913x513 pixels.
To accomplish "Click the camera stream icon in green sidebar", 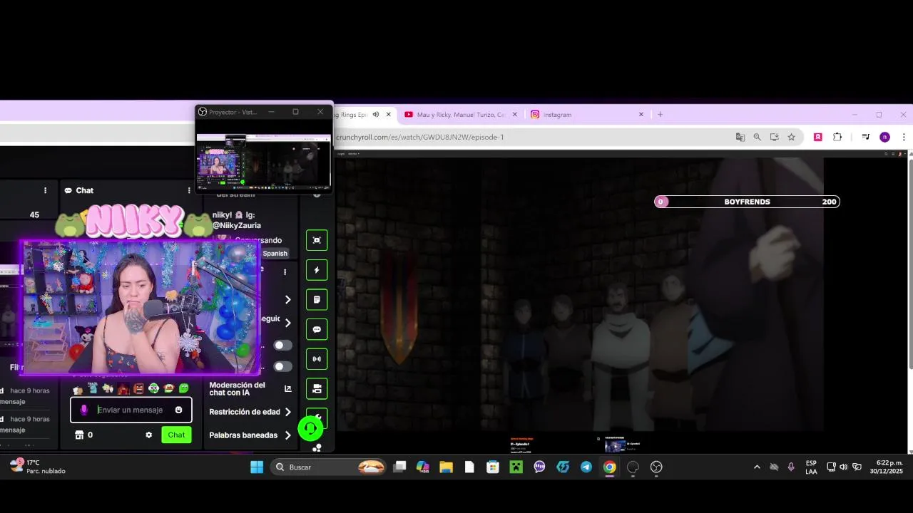I will coord(317,389).
